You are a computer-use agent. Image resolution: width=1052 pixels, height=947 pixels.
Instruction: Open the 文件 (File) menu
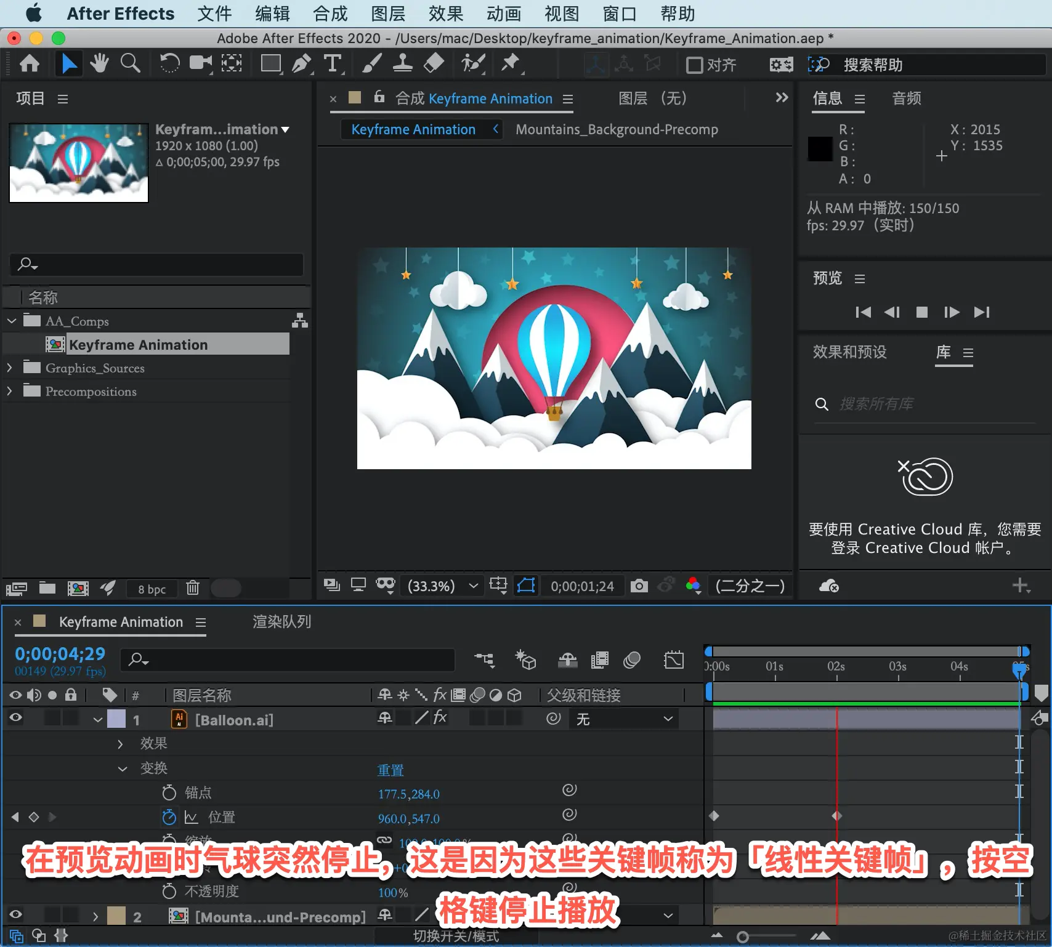214,14
